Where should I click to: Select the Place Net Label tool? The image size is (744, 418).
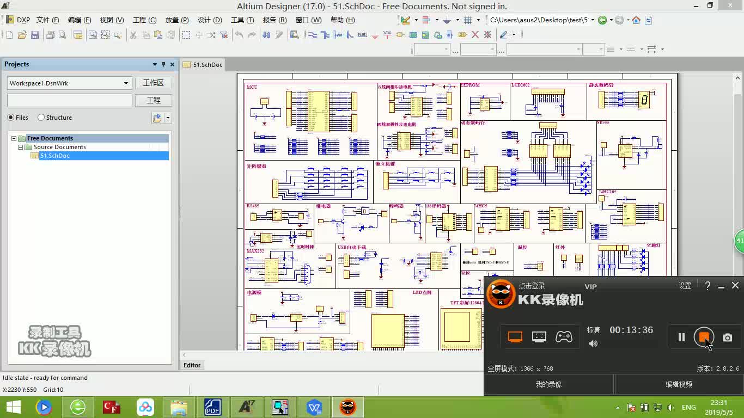click(362, 35)
